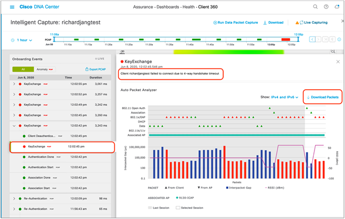Click the timeline info circle icon
Image resolution: width=345 pixels, height=219 pixels.
click(339, 39)
